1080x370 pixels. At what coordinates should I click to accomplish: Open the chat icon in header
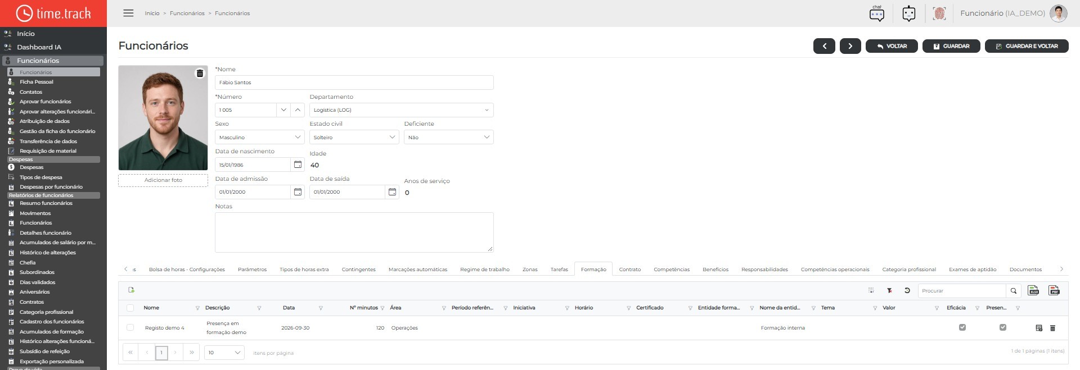[877, 13]
